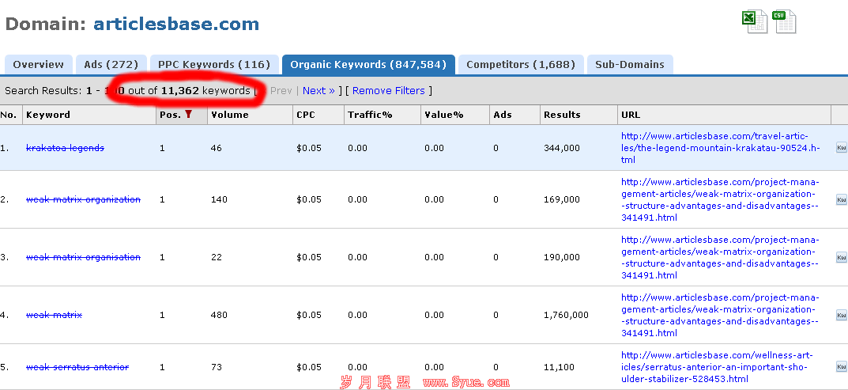Open the Sub-Domains tab
The width and height of the screenshot is (848, 390).
click(630, 65)
